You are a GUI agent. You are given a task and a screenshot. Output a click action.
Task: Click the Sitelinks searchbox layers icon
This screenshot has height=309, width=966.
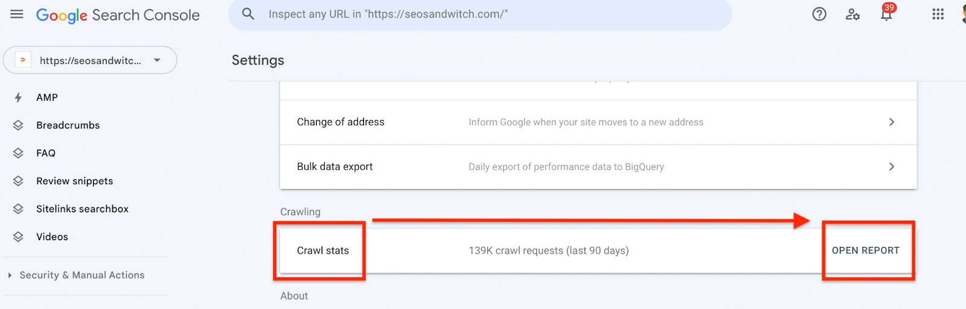point(18,209)
